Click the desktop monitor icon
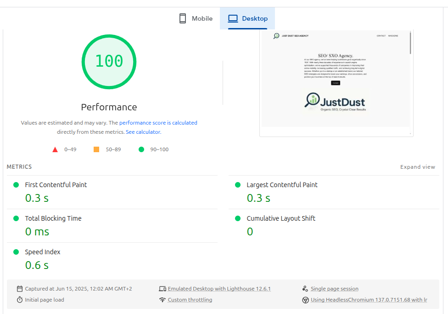Screen dimensions: 448x314 click(233, 18)
